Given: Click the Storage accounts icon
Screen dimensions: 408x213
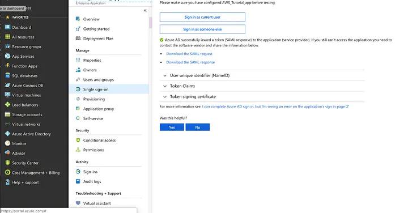Looking at the screenshot, I should 7,114.
